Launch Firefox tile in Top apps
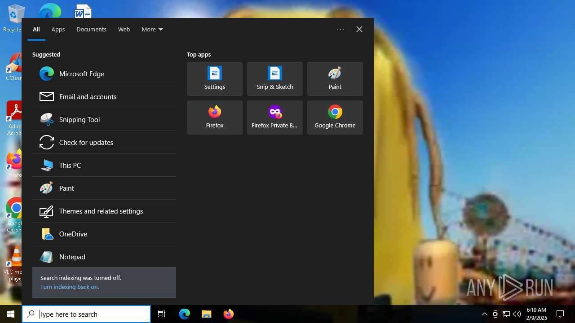Screen dimensions: 575x323 215,118
